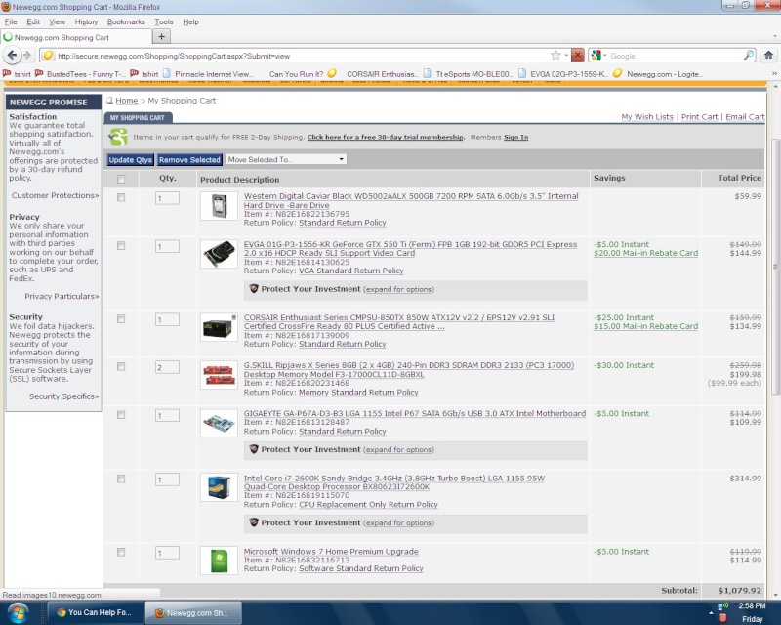Check the CORSAIR power supply checkbox
Screen dimensions: 781x625
pos(121,319)
